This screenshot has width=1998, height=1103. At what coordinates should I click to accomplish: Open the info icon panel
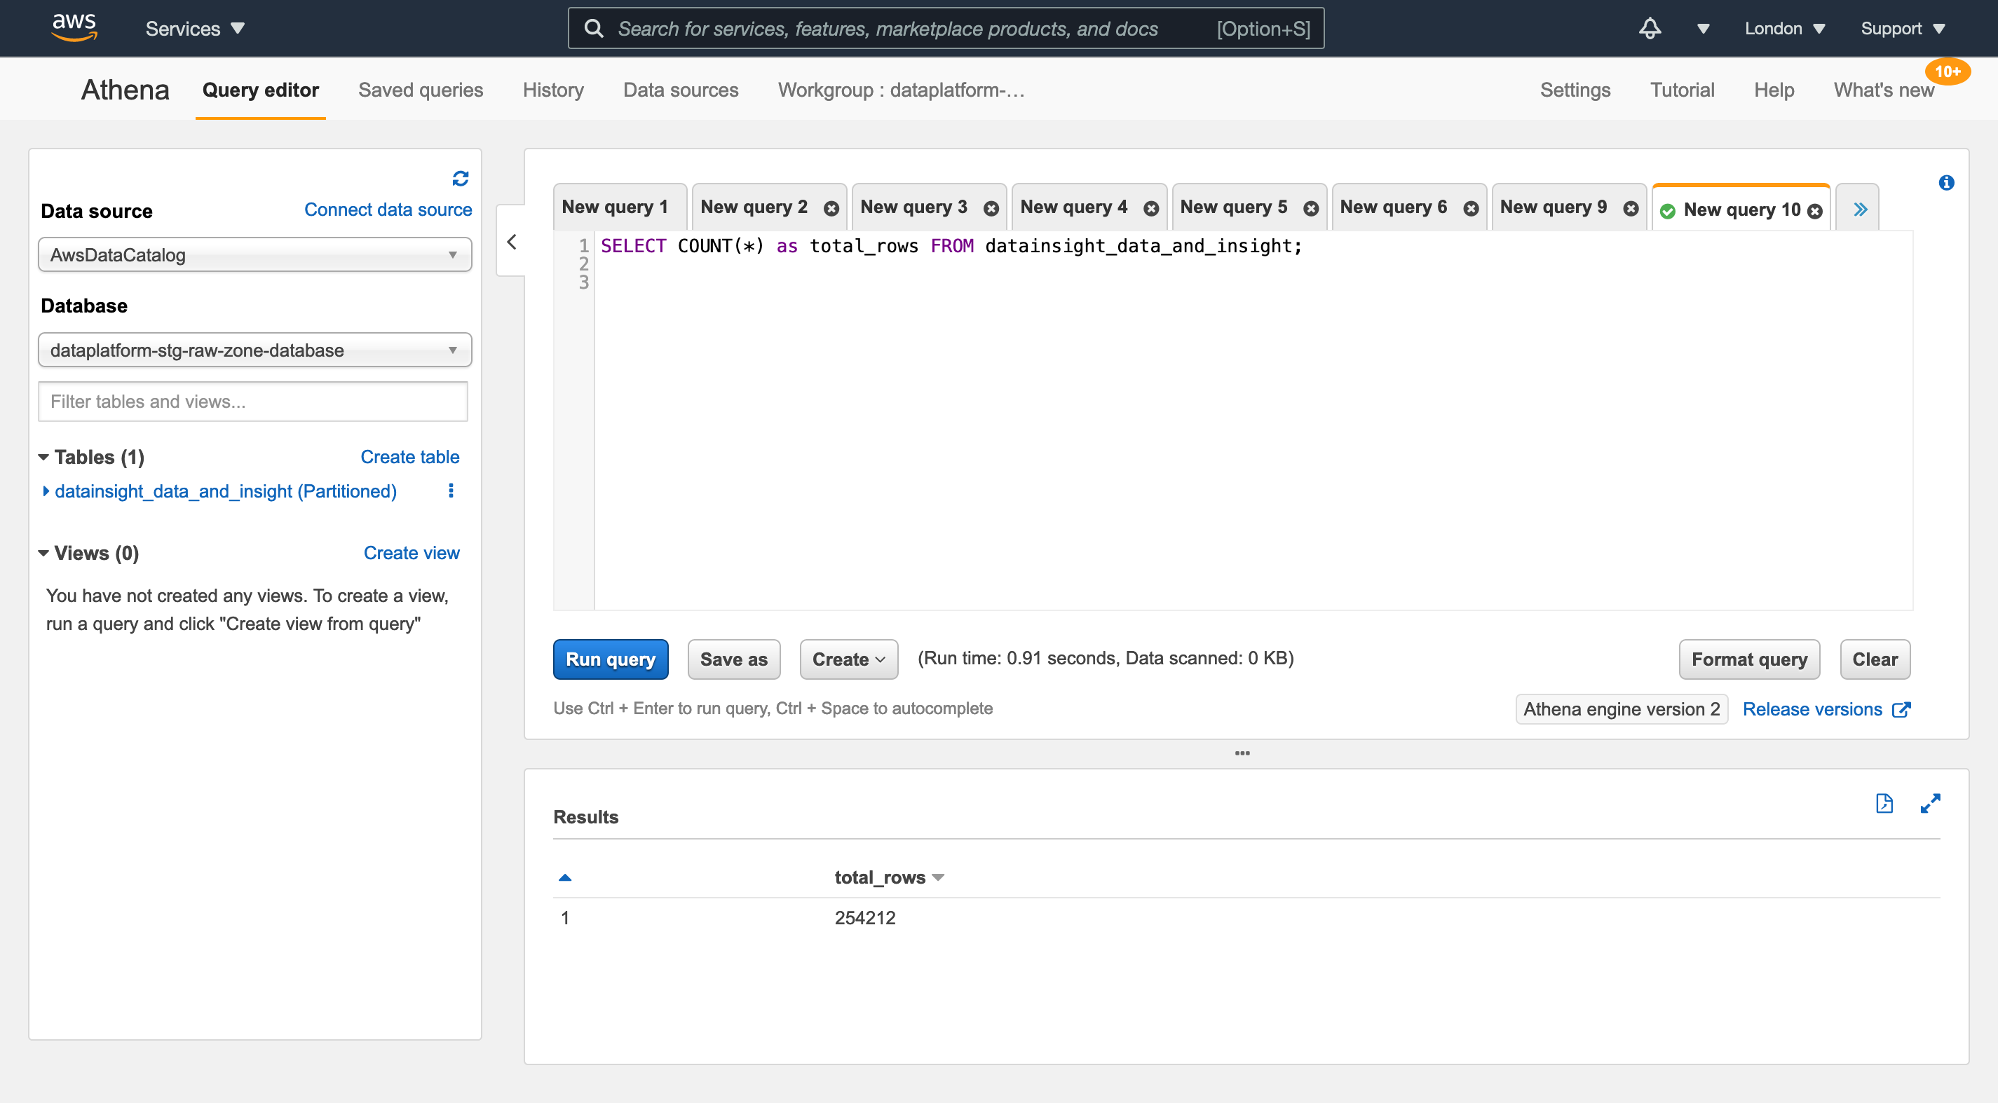(x=1946, y=183)
